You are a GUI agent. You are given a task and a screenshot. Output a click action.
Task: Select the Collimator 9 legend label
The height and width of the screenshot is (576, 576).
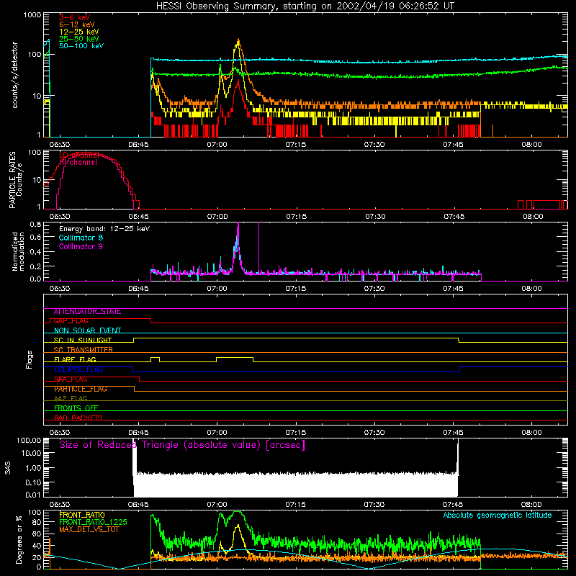(81, 246)
